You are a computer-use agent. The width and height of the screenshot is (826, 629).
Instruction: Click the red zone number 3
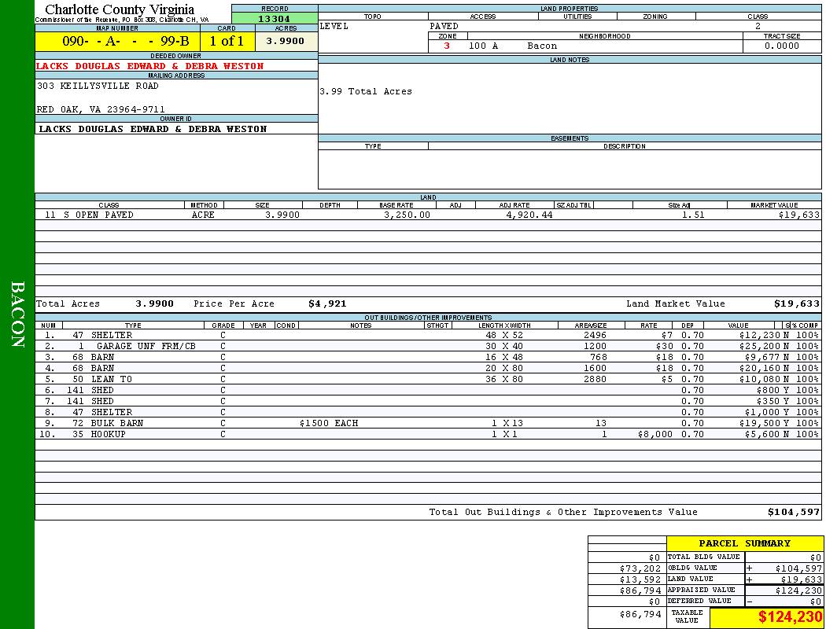tap(447, 46)
